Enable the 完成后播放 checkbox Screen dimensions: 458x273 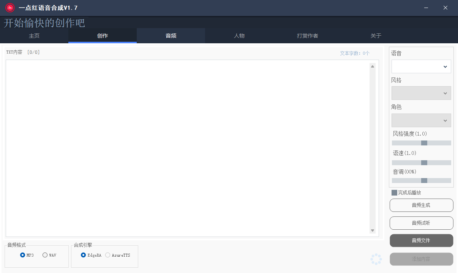point(394,193)
